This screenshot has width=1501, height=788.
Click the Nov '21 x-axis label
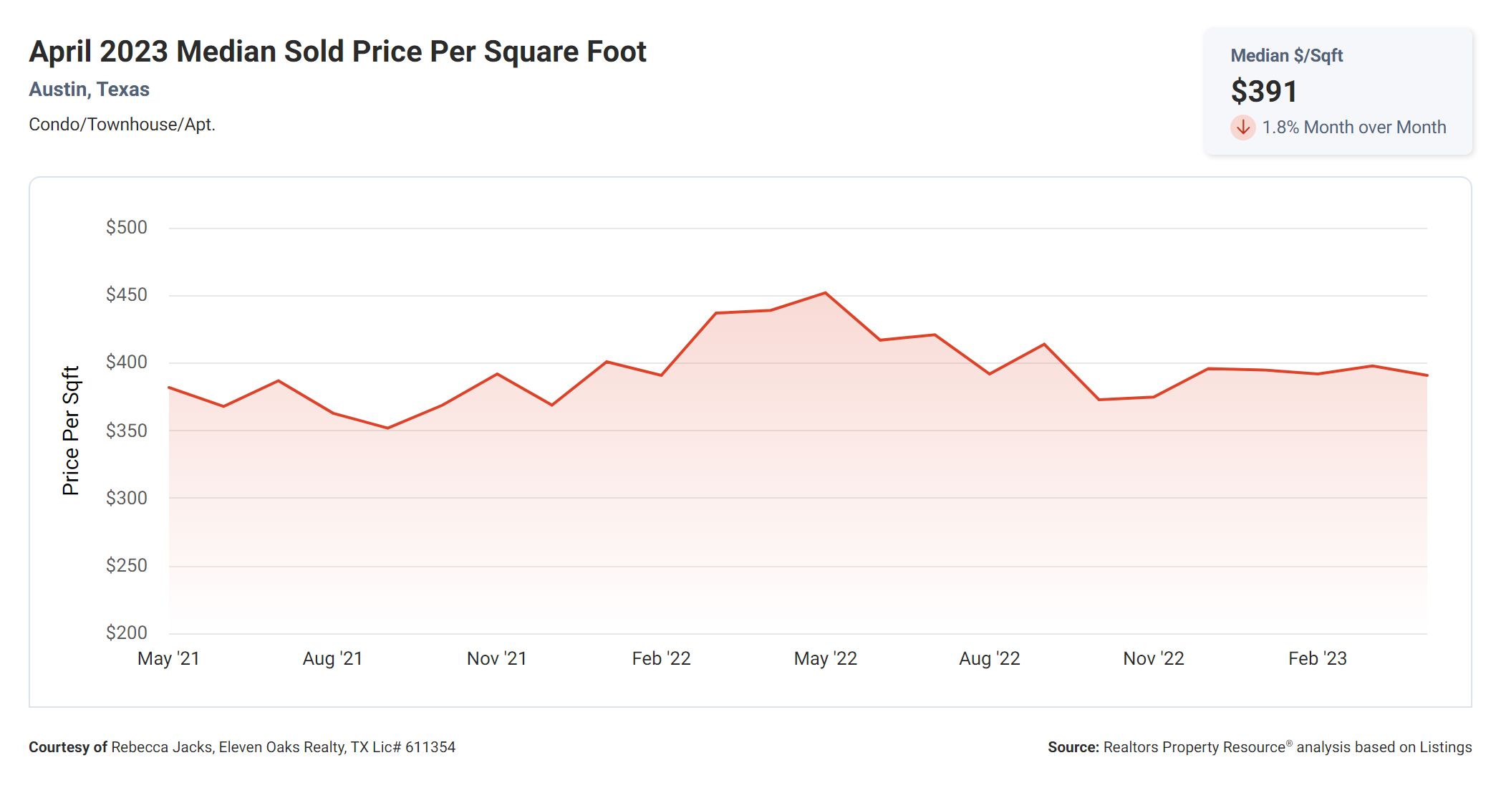[x=496, y=658]
